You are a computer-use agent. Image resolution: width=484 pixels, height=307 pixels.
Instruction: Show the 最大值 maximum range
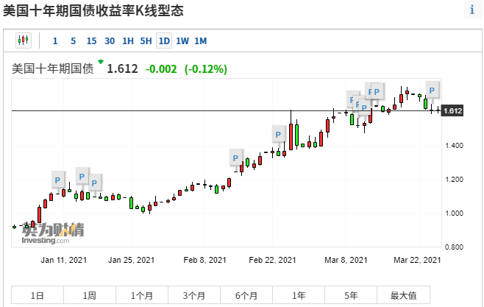403,295
